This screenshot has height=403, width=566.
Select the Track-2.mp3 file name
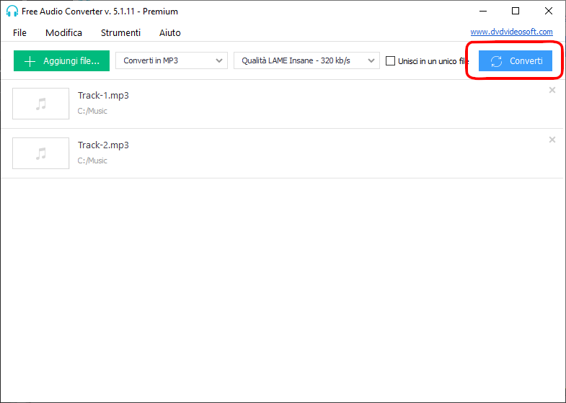click(x=103, y=145)
